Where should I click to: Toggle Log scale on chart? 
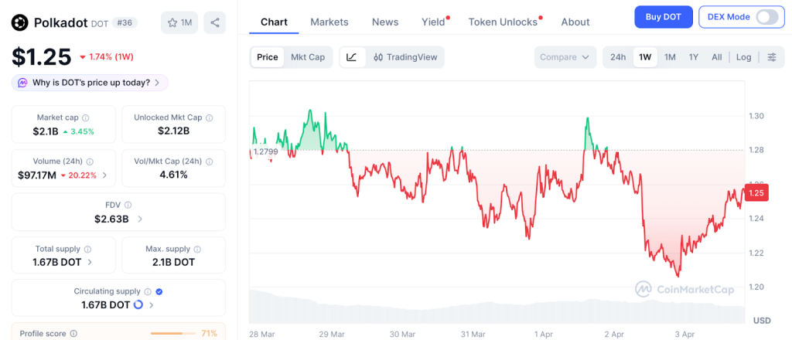pyautogui.click(x=743, y=57)
